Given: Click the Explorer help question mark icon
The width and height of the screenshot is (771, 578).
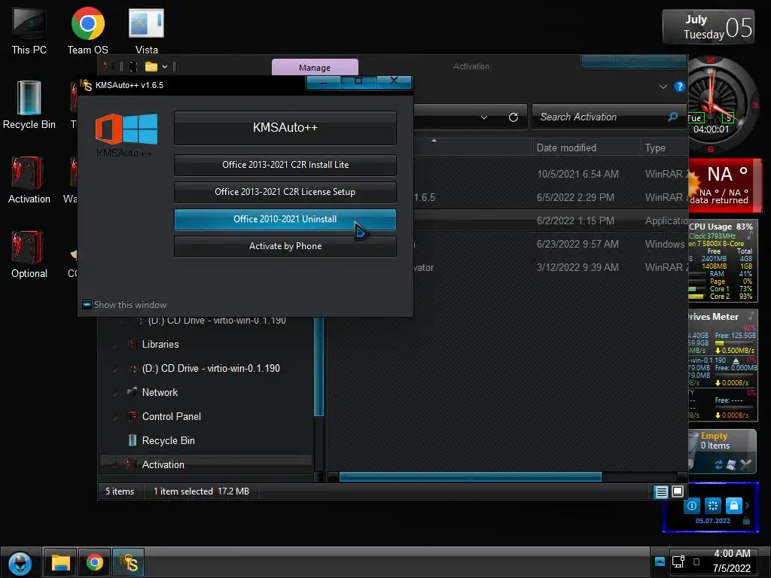Looking at the screenshot, I should click(x=680, y=87).
